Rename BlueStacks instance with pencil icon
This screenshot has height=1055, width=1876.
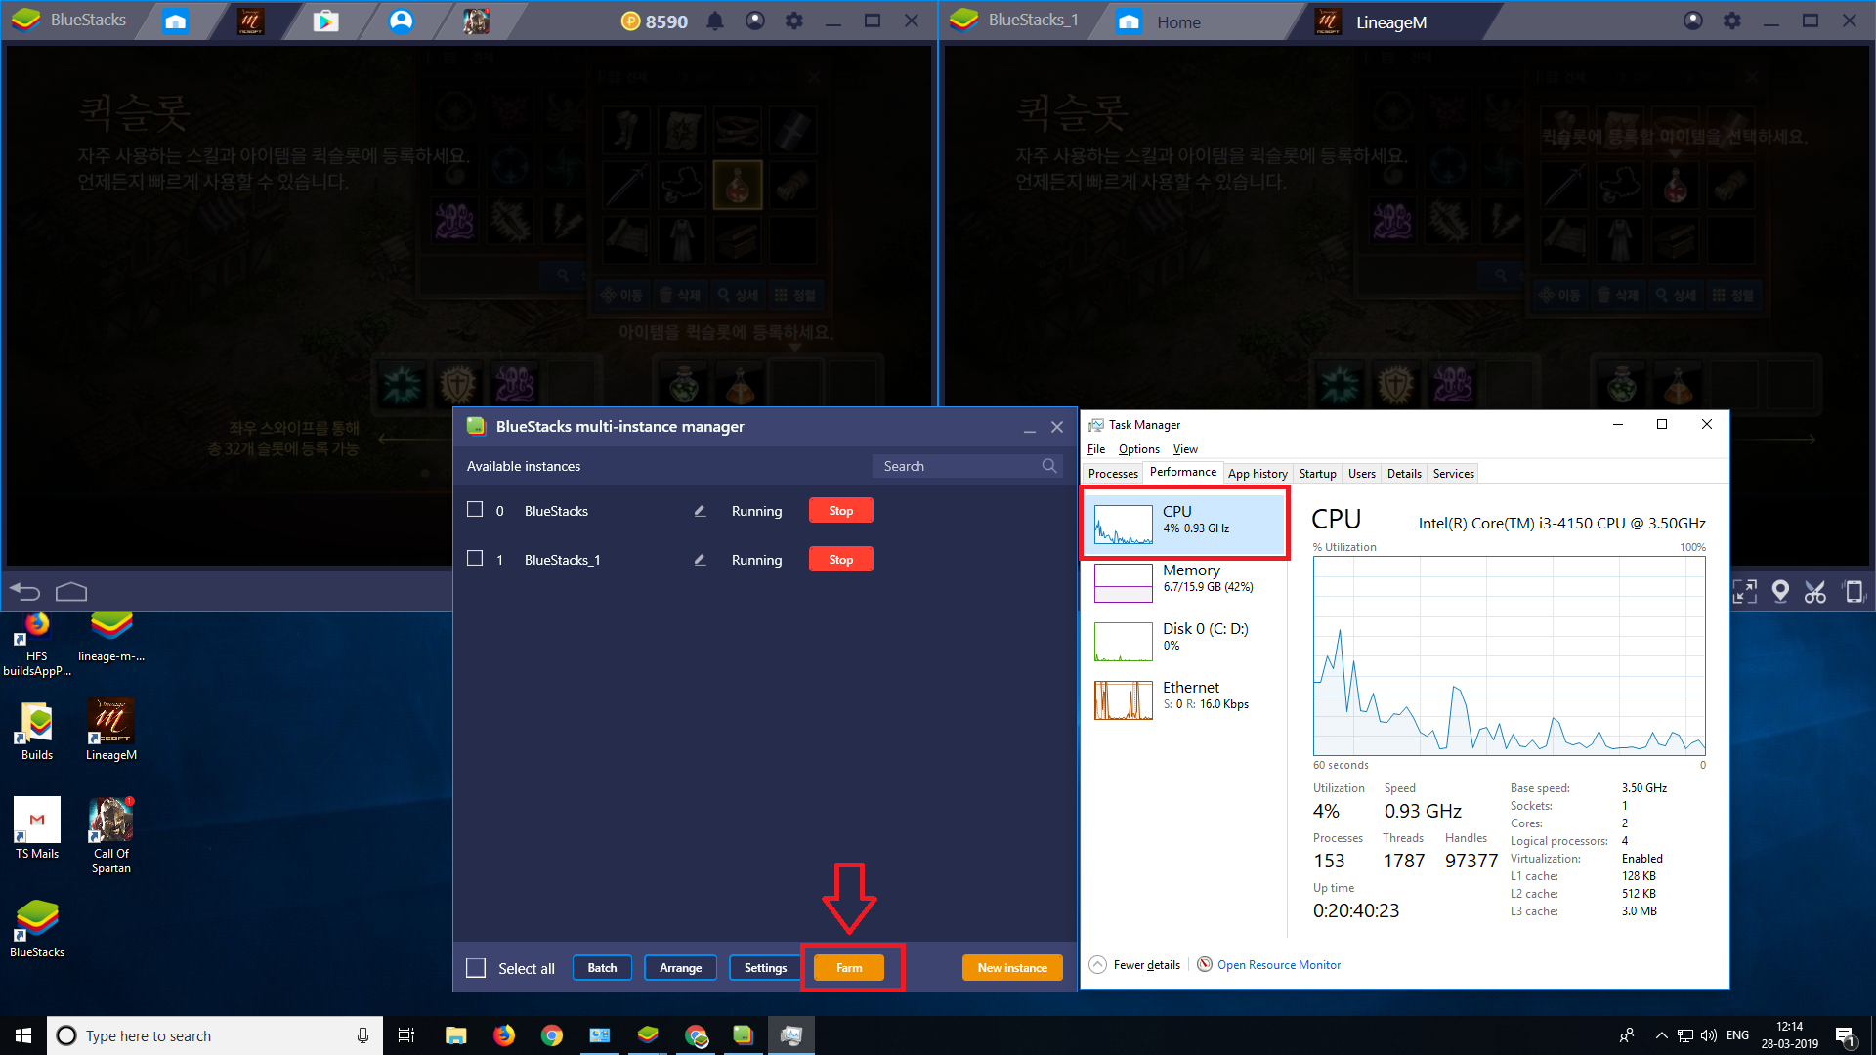coord(700,511)
